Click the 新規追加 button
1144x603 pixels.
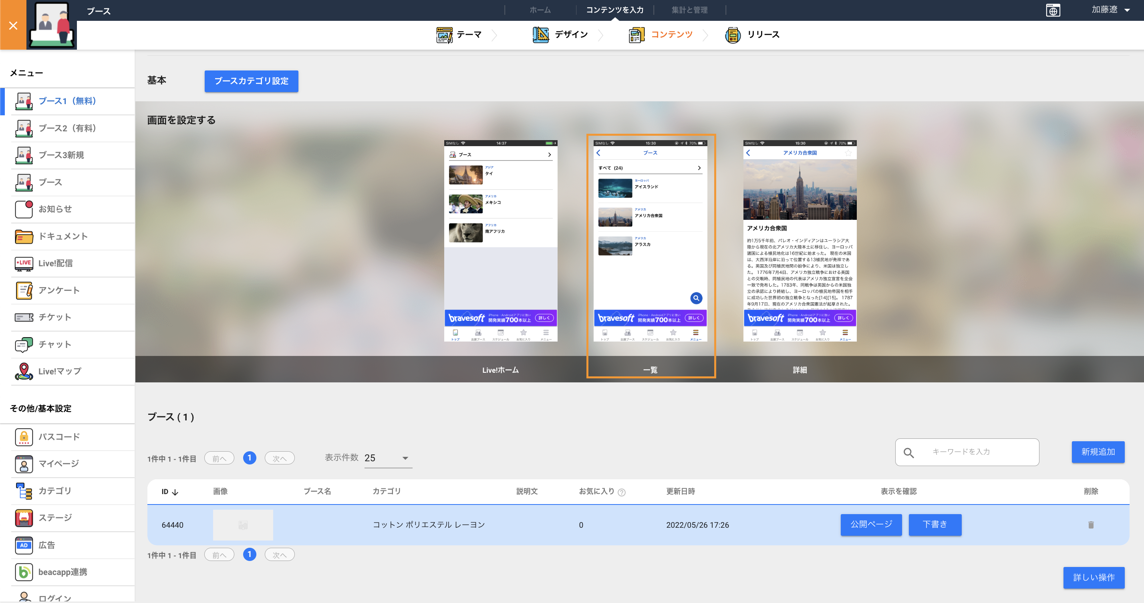[x=1098, y=452]
